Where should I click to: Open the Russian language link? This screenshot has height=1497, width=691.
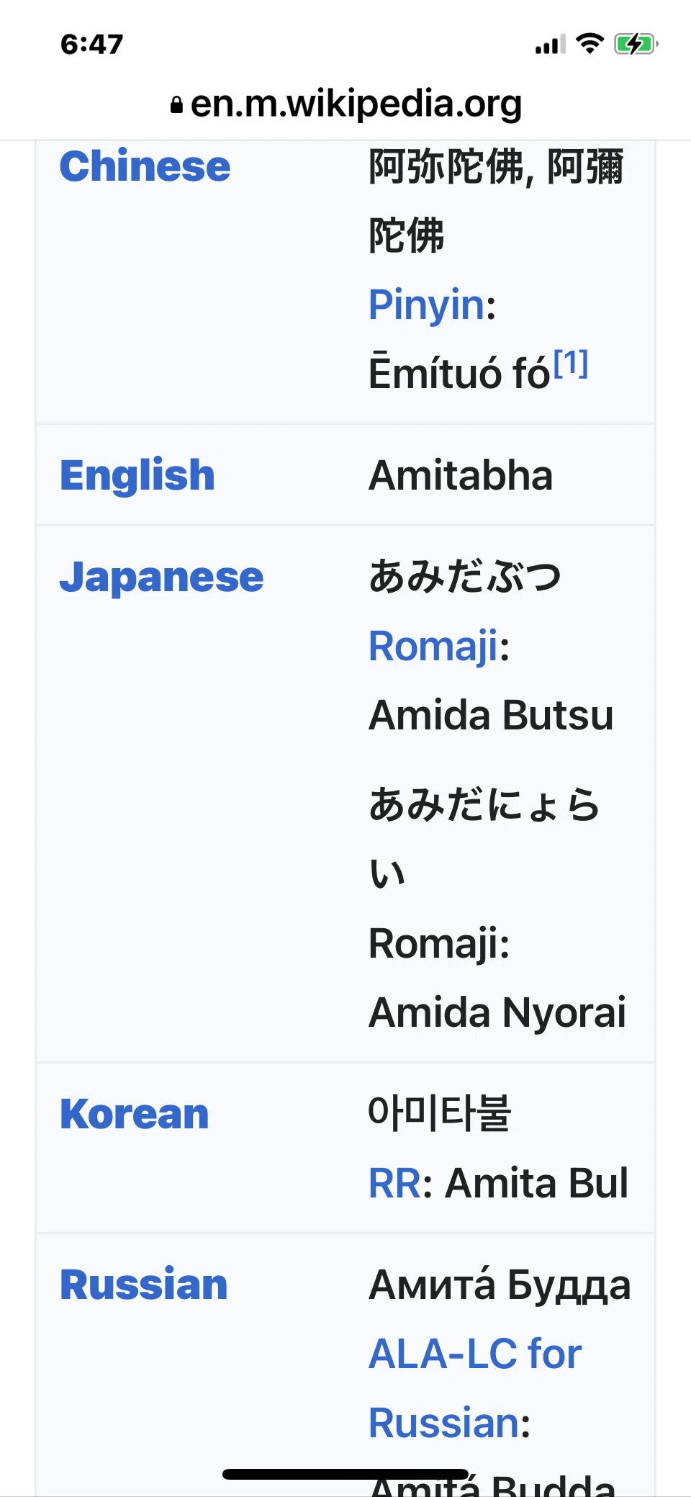(144, 1285)
